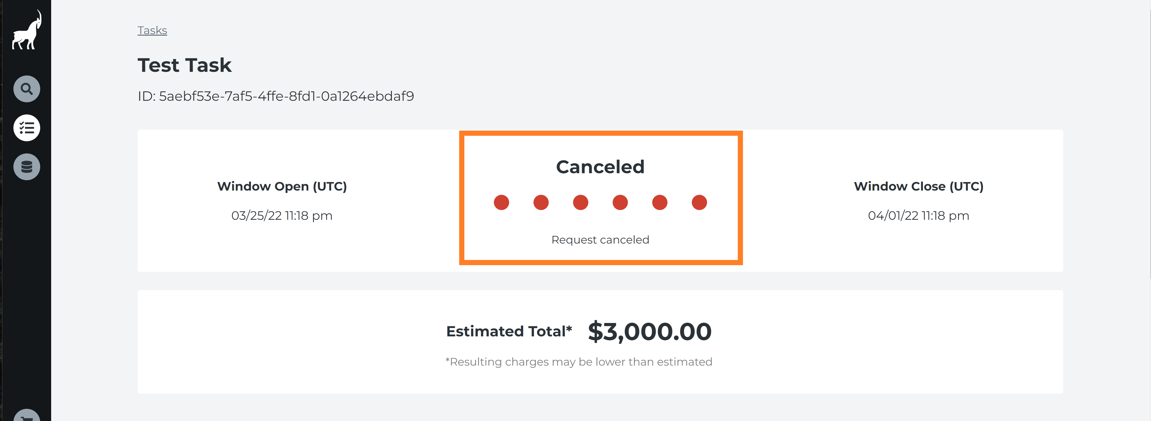Open the search icon in sidebar
Viewport: 1151px width, 421px height.
point(27,89)
